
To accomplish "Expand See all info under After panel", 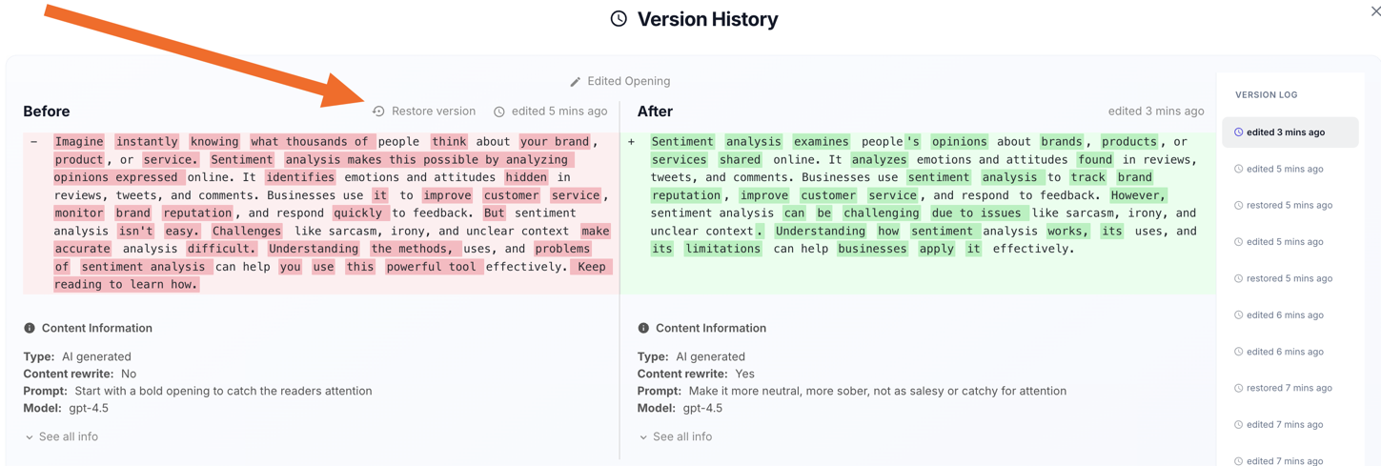I will pos(675,436).
